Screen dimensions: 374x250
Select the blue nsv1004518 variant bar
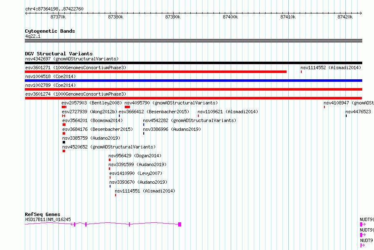(x=193, y=81)
